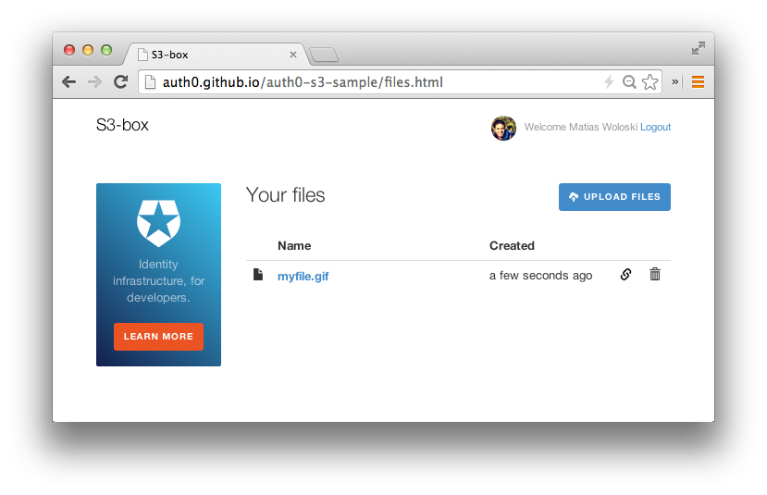Click the lightning bolt icon in address bar

(x=609, y=81)
